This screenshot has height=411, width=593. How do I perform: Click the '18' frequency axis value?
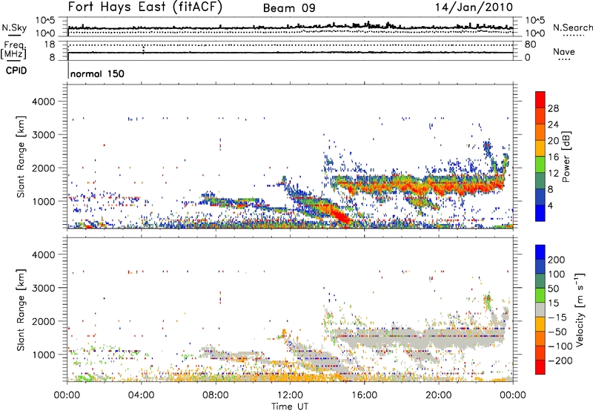coord(49,45)
